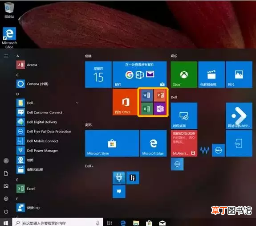Click the taskbar search input box
This screenshot has width=256, height=226.
pyautogui.click(x=57, y=222)
